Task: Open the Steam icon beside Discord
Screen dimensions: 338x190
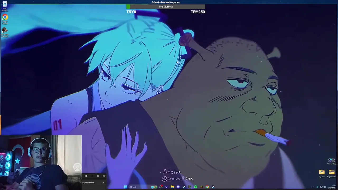Action: tap(184, 187)
